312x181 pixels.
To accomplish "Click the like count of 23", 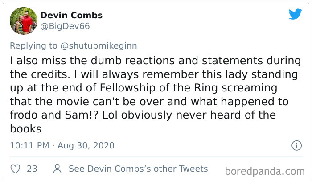I will pos(32,169).
